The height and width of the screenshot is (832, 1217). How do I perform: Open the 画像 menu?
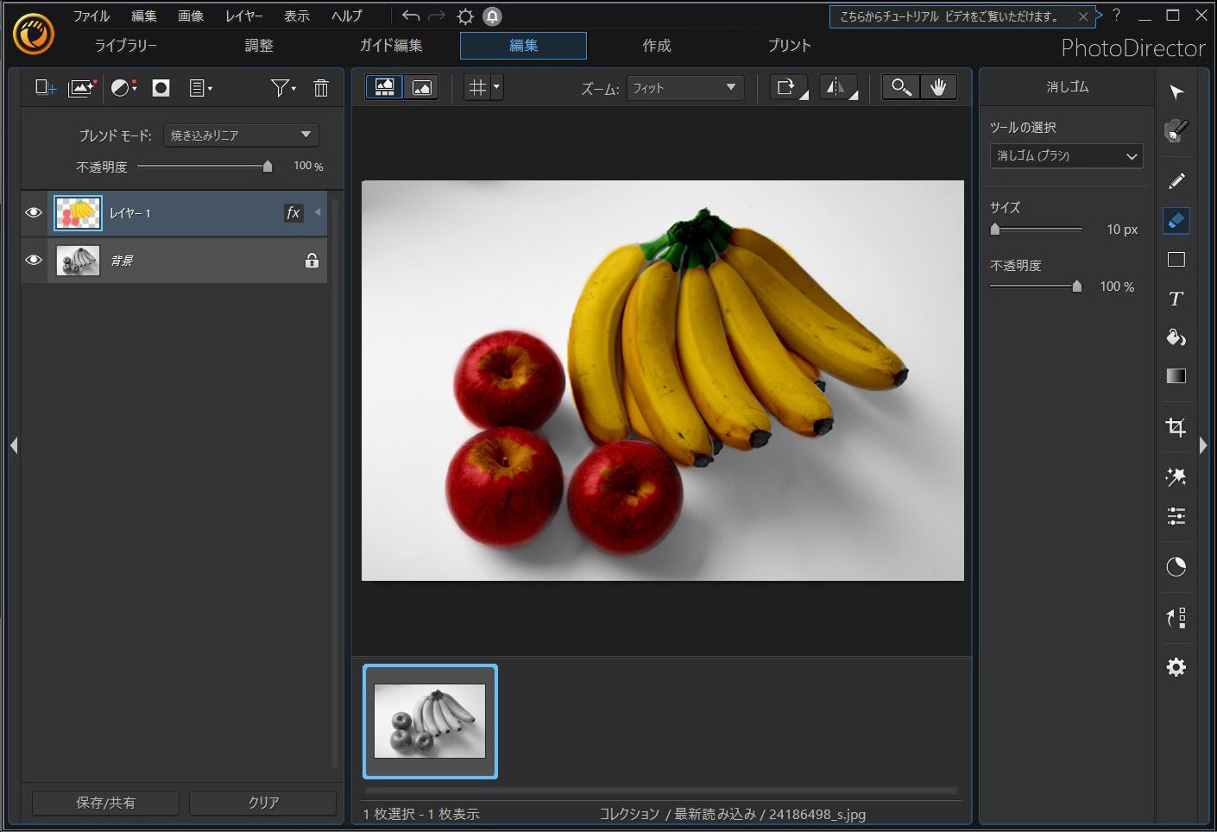[x=191, y=16]
